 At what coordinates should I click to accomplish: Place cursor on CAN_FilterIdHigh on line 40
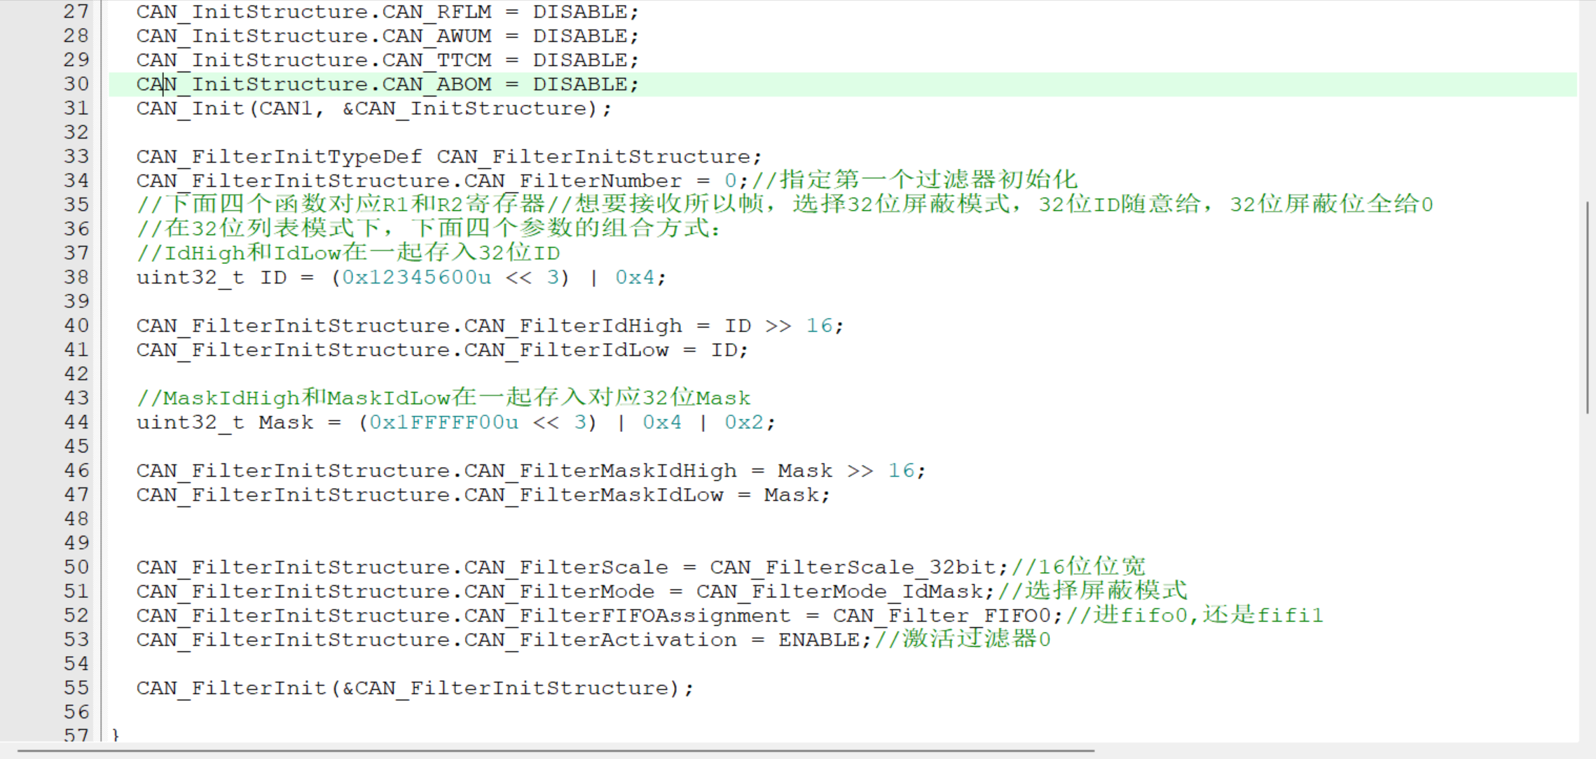572,326
